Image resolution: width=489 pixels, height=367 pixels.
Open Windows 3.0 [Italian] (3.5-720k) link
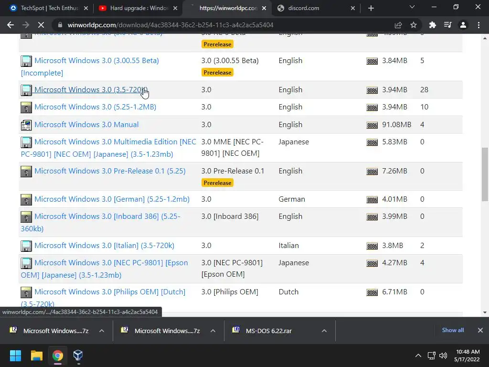pyautogui.click(x=104, y=246)
